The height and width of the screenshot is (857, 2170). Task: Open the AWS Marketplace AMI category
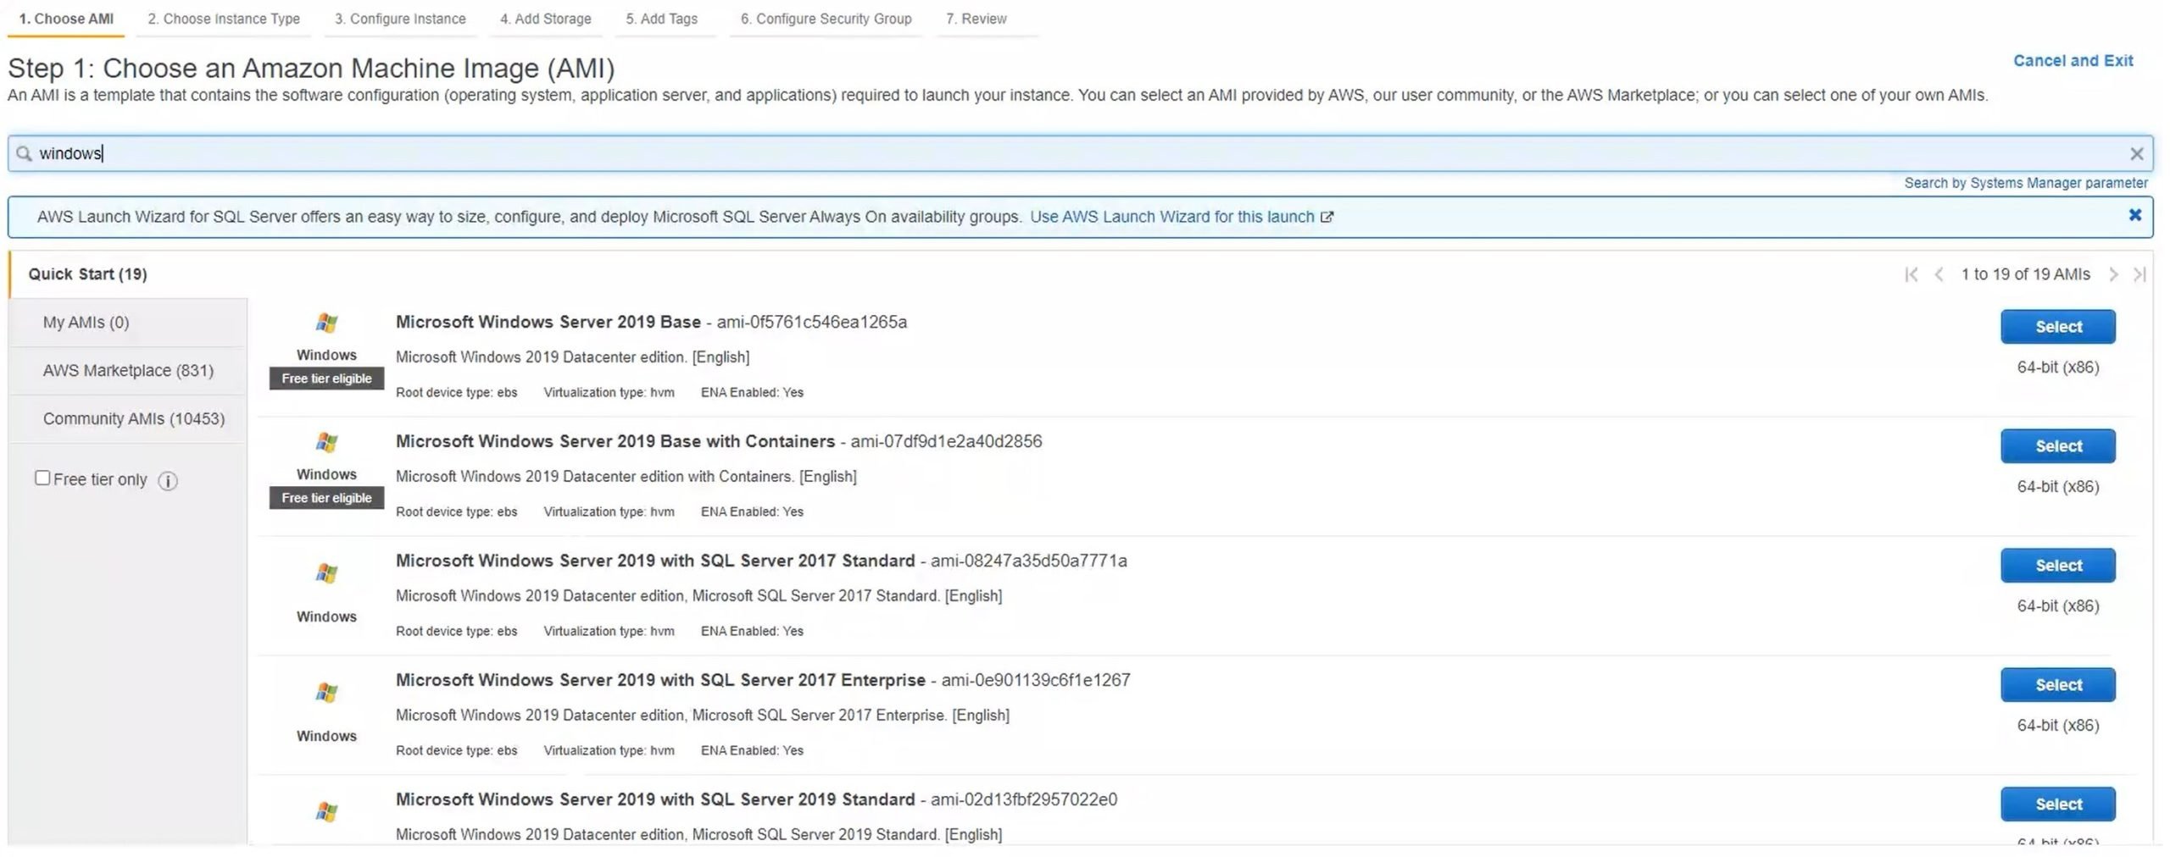tap(128, 371)
